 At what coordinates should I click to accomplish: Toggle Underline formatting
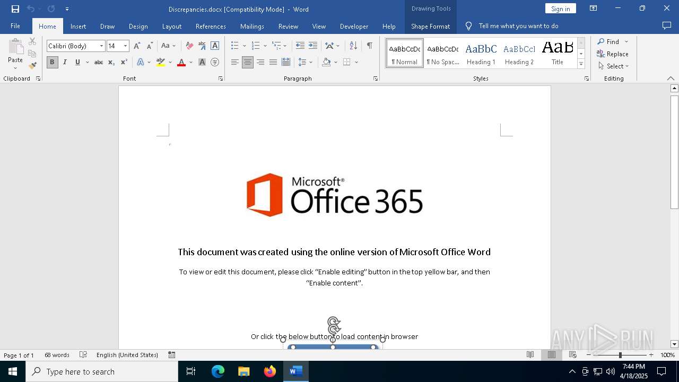click(x=77, y=62)
